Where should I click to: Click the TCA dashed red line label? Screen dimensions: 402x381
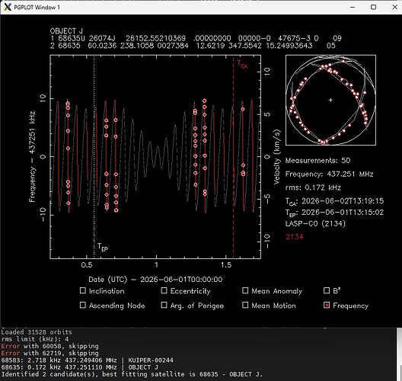tap(242, 65)
